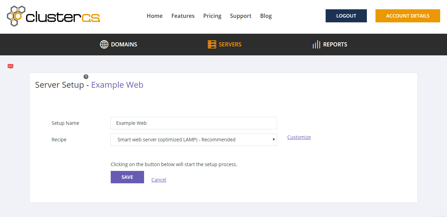Screen dimensions: 447x217
Task: Open the Features page
Action: pyautogui.click(x=183, y=16)
